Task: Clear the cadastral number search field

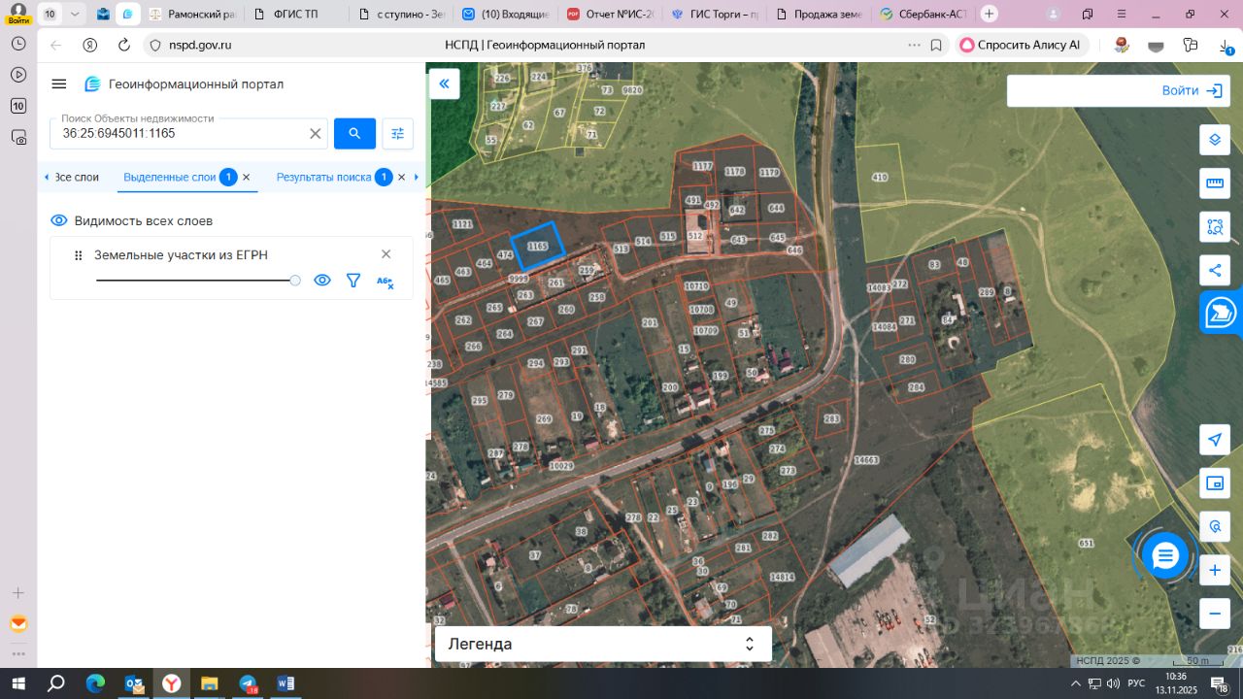Action: click(x=316, y=134)
